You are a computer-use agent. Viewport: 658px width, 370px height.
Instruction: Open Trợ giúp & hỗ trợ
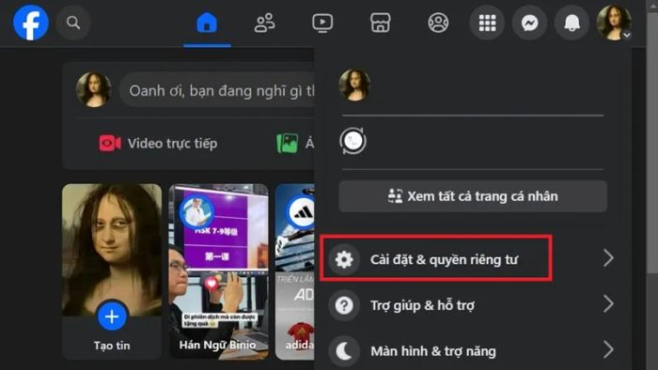coord(473,305)
